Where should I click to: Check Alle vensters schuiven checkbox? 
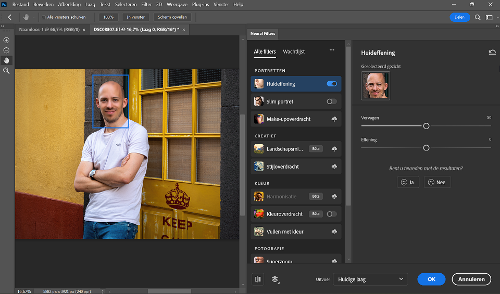coord(44,17)
